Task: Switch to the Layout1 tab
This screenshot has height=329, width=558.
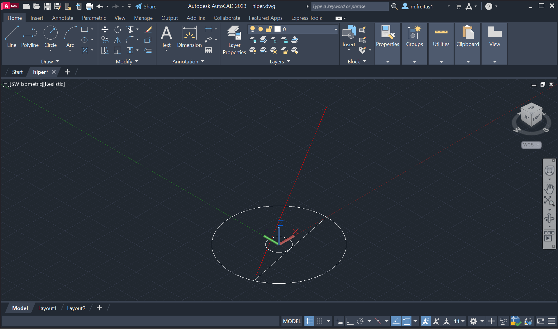Action: click(x=47, y=308)
